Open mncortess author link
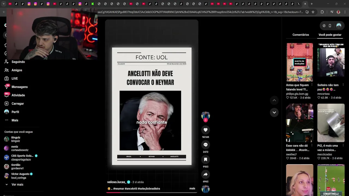Viewport: 349px width, 196px height. pos(324,94)
